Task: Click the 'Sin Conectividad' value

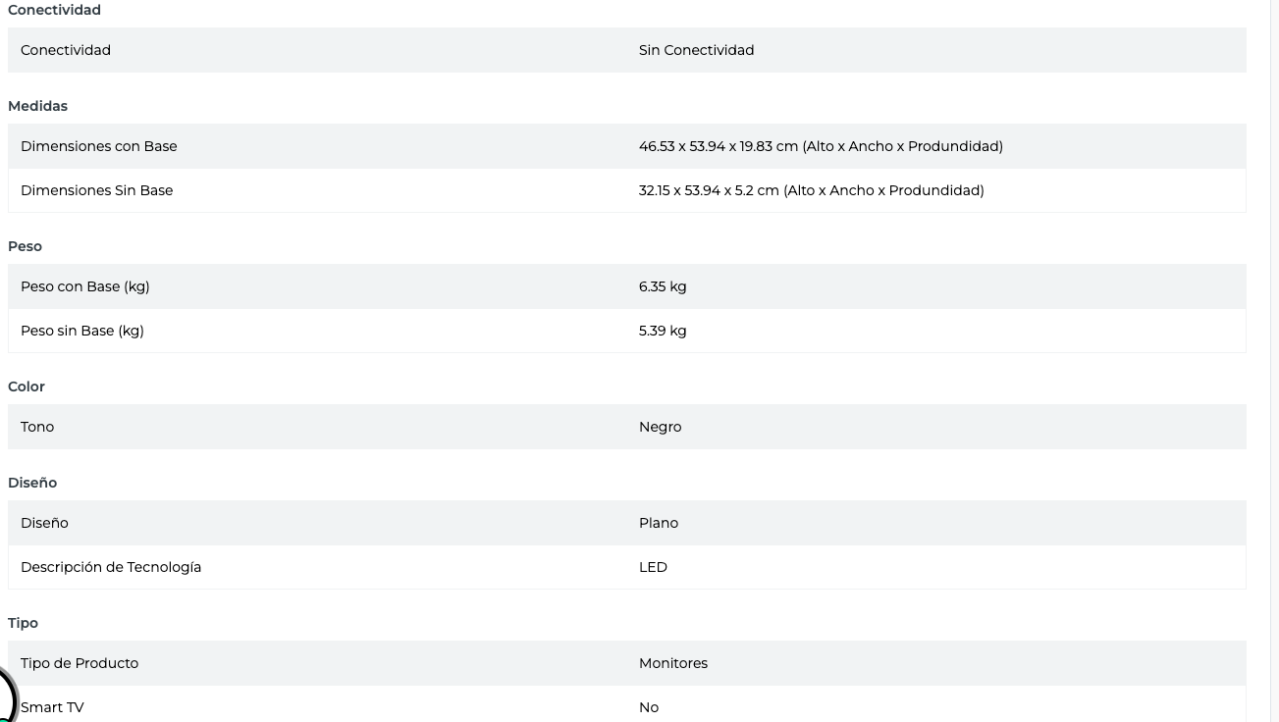Action: click(696, 50)
